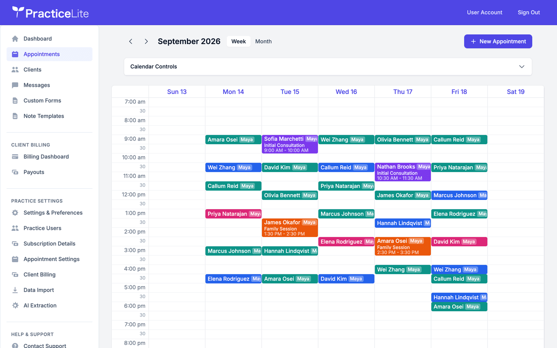The height and width of the screenshot is (348, 557).
Task: Create a New Appointment
Action: tap(498, 41)
